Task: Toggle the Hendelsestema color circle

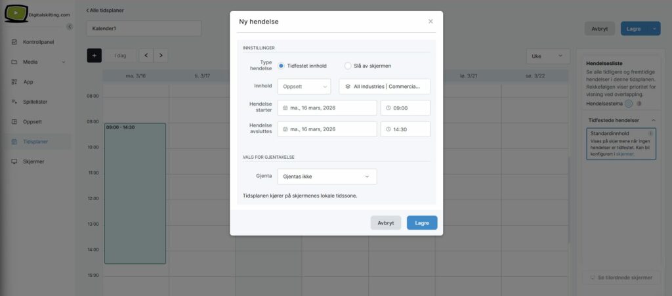Action: (628, 103)
